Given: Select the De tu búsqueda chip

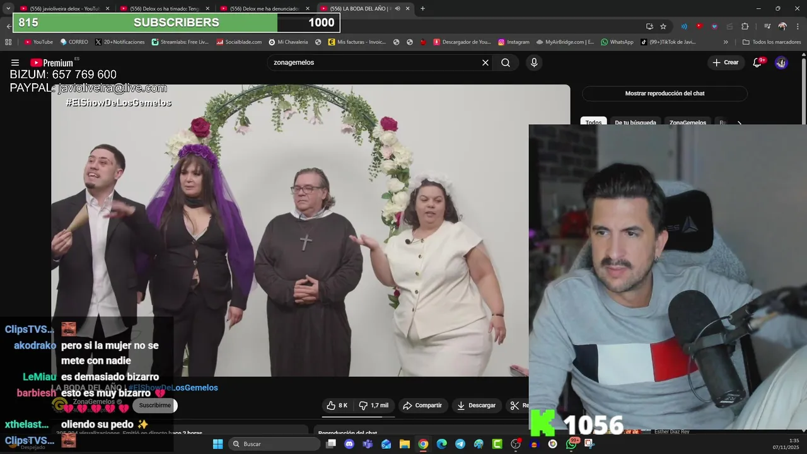Looking at the screenshot, I should [635, 122].
